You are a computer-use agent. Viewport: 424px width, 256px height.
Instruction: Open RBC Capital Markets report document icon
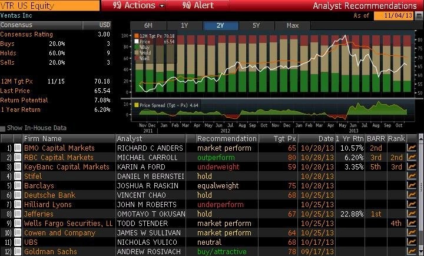[18, 157]
